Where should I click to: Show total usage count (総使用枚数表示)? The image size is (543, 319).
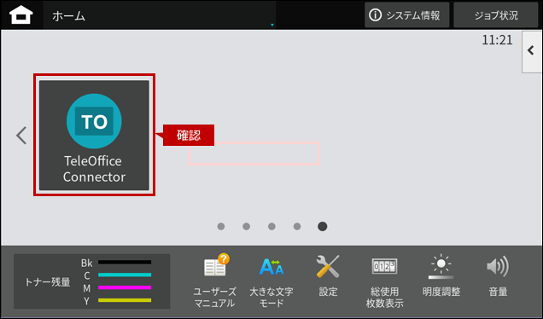[x=384, y=282]
